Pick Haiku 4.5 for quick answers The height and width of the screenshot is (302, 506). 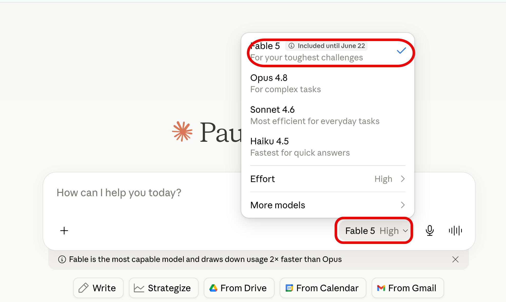tap(328, 147)
